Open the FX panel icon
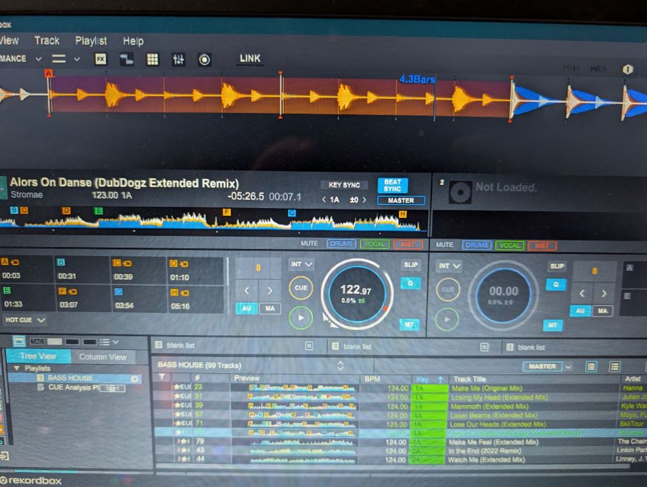The image size is (647, 487). tap(101, 59)
